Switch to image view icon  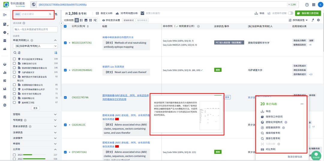(x=86, y=20)
